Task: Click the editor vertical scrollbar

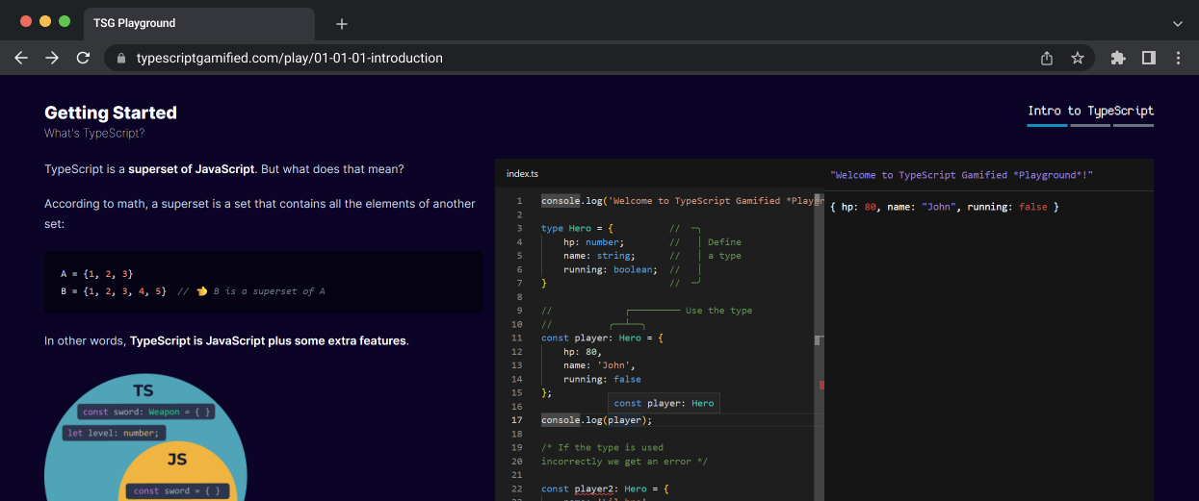Action: tap(820, 346)
